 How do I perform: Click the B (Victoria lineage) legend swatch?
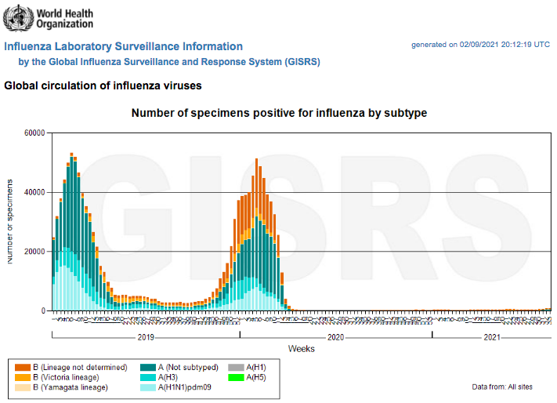point(23,377)
